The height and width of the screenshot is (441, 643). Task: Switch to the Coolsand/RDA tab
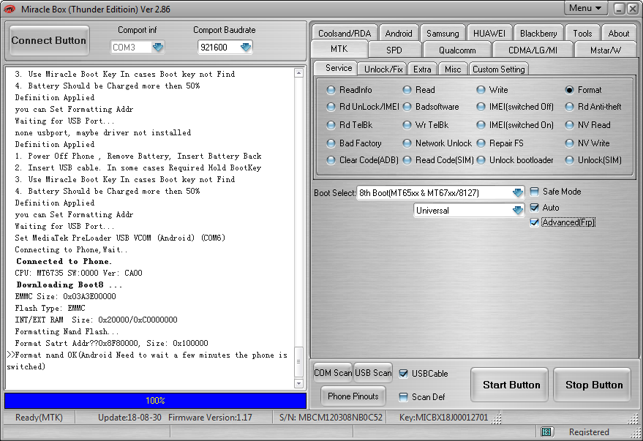coord(345,33)
